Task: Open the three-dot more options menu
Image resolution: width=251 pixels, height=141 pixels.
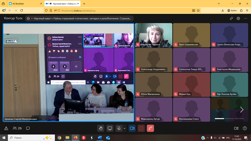Action: 246,19
